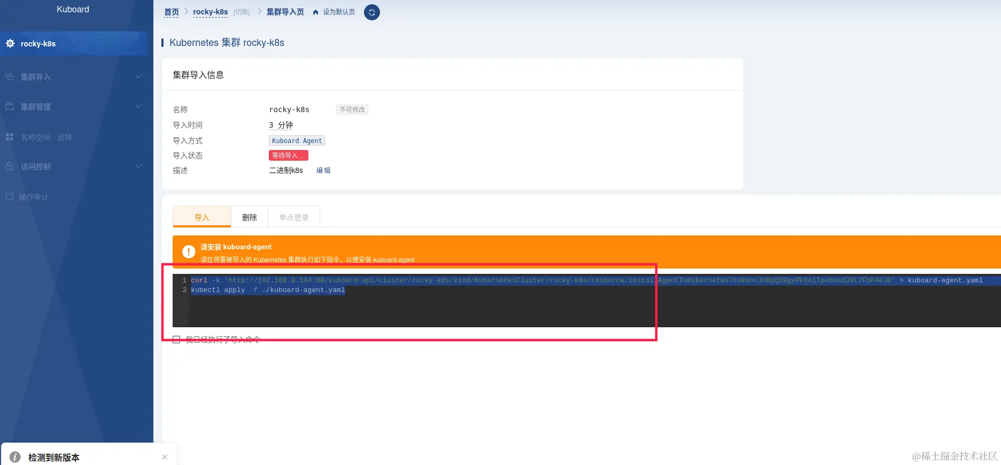This screenshot has width=1001, height=465.
Task: Click the warning icon in orange banner
Action: pyautogui.click(x=189, y=251)
